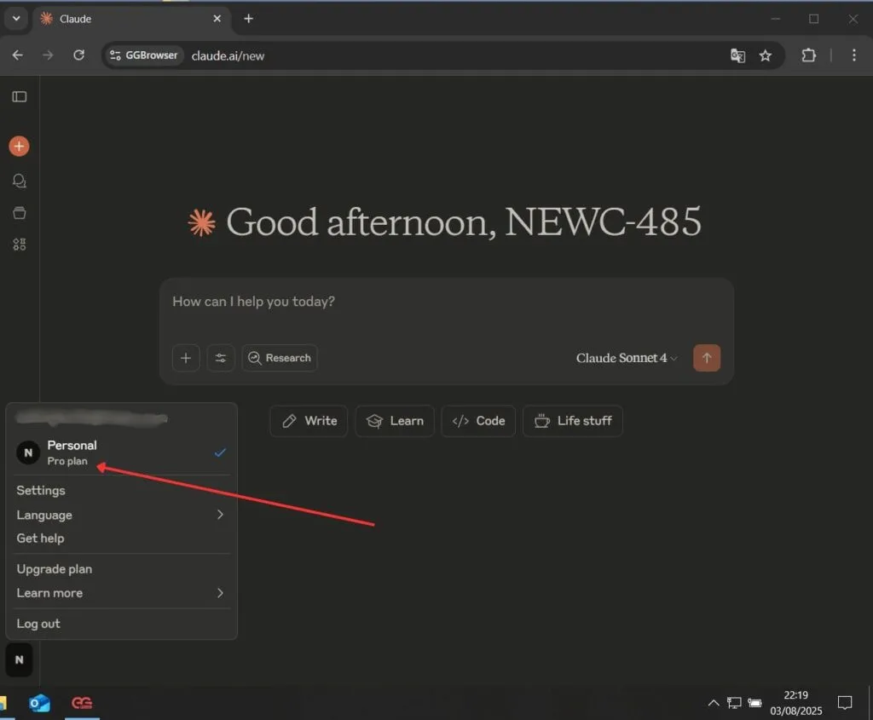Click the Claude starburst logo by greeting
Viewport: 873px width, 720px height.
pos(201,222)
